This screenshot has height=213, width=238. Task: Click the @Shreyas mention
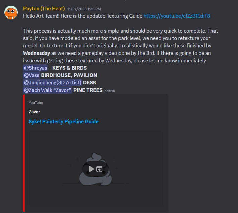pos(35,68)
